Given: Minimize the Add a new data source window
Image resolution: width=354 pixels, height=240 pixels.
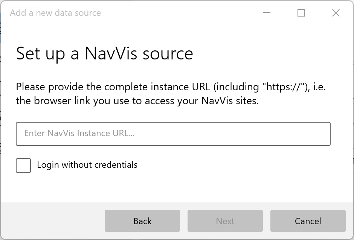Looking at the screenshot, I should (267, 13).
